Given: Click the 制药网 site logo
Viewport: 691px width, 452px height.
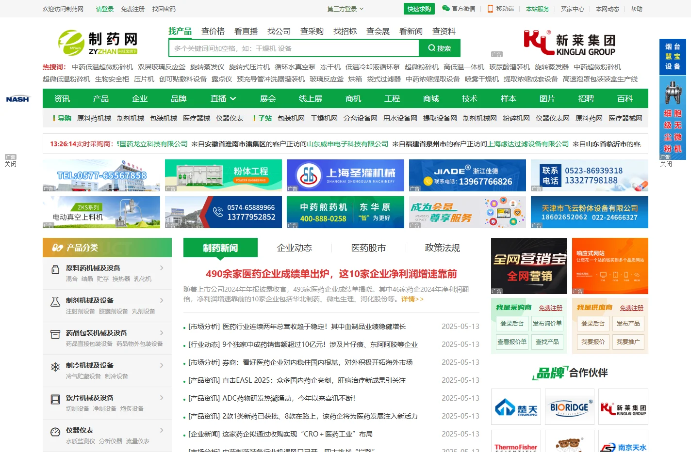Looking at the screenshot, I should pos(98,43).
